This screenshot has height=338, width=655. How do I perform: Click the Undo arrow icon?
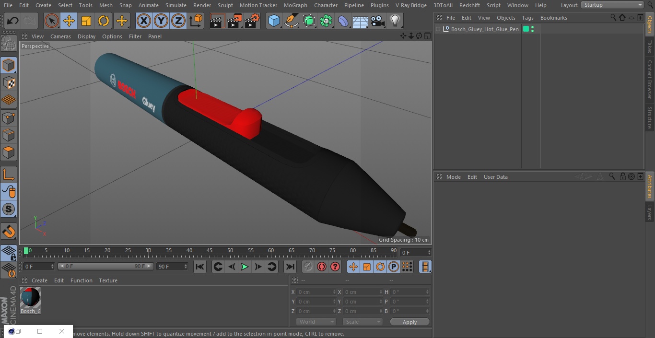(x=12, y=21)
